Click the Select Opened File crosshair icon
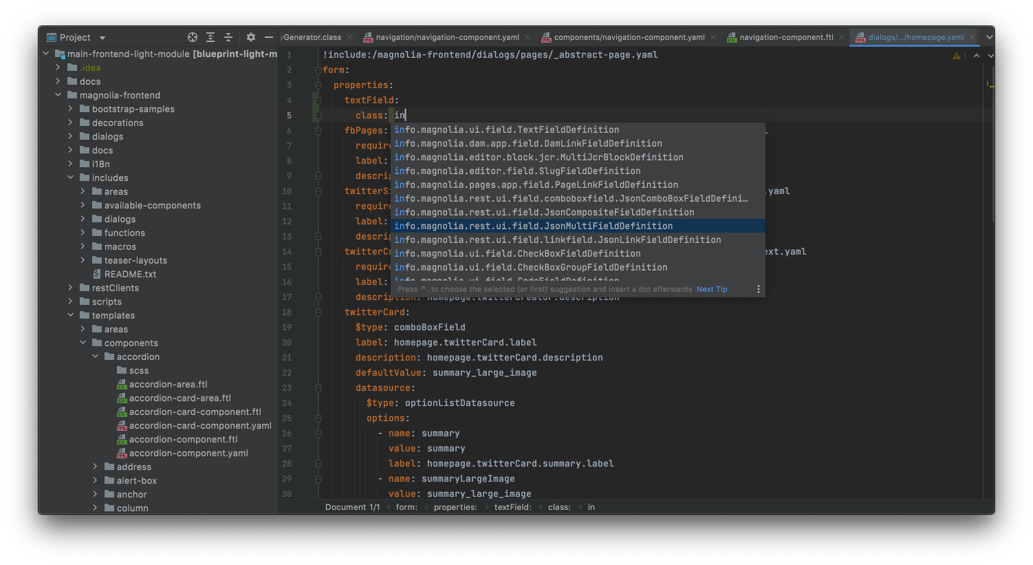The height and width of the screenshot is (565, 1033). [x=192, y=37]
